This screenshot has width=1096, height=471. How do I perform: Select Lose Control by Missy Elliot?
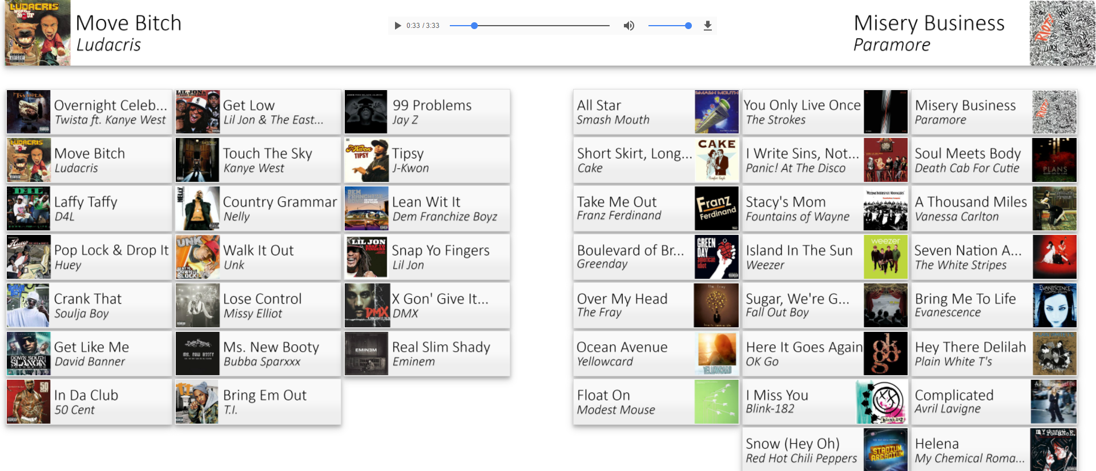point(258,306)
